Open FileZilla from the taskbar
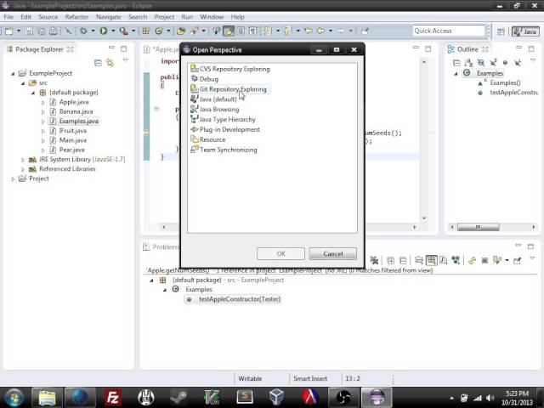Image resolution: width=544 pixels, height=408 pixels. tap(113, 397)
